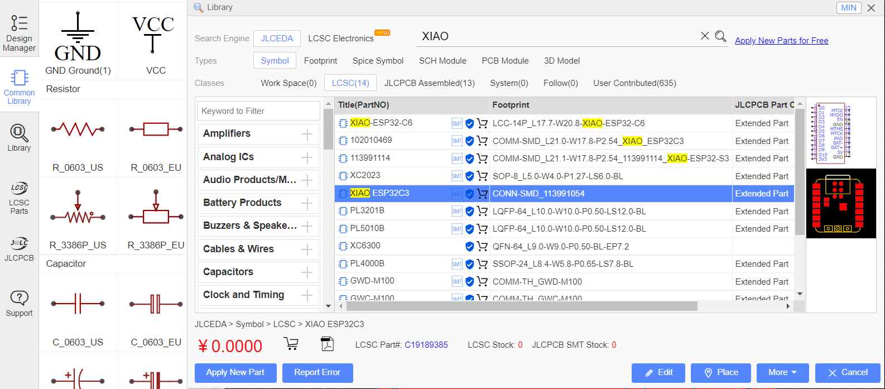Click the cart icon in XIAO-ESP32-C6 row
The image size is (885, 389).
pos(482,123)
